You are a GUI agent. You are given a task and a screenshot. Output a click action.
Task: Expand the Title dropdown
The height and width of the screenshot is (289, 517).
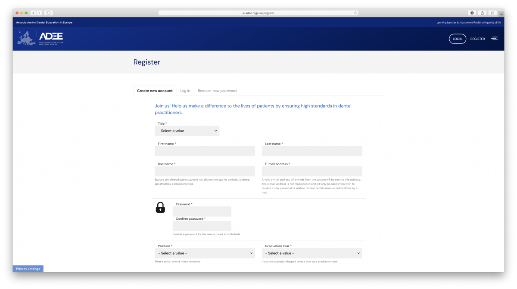[x=187, y=131]
